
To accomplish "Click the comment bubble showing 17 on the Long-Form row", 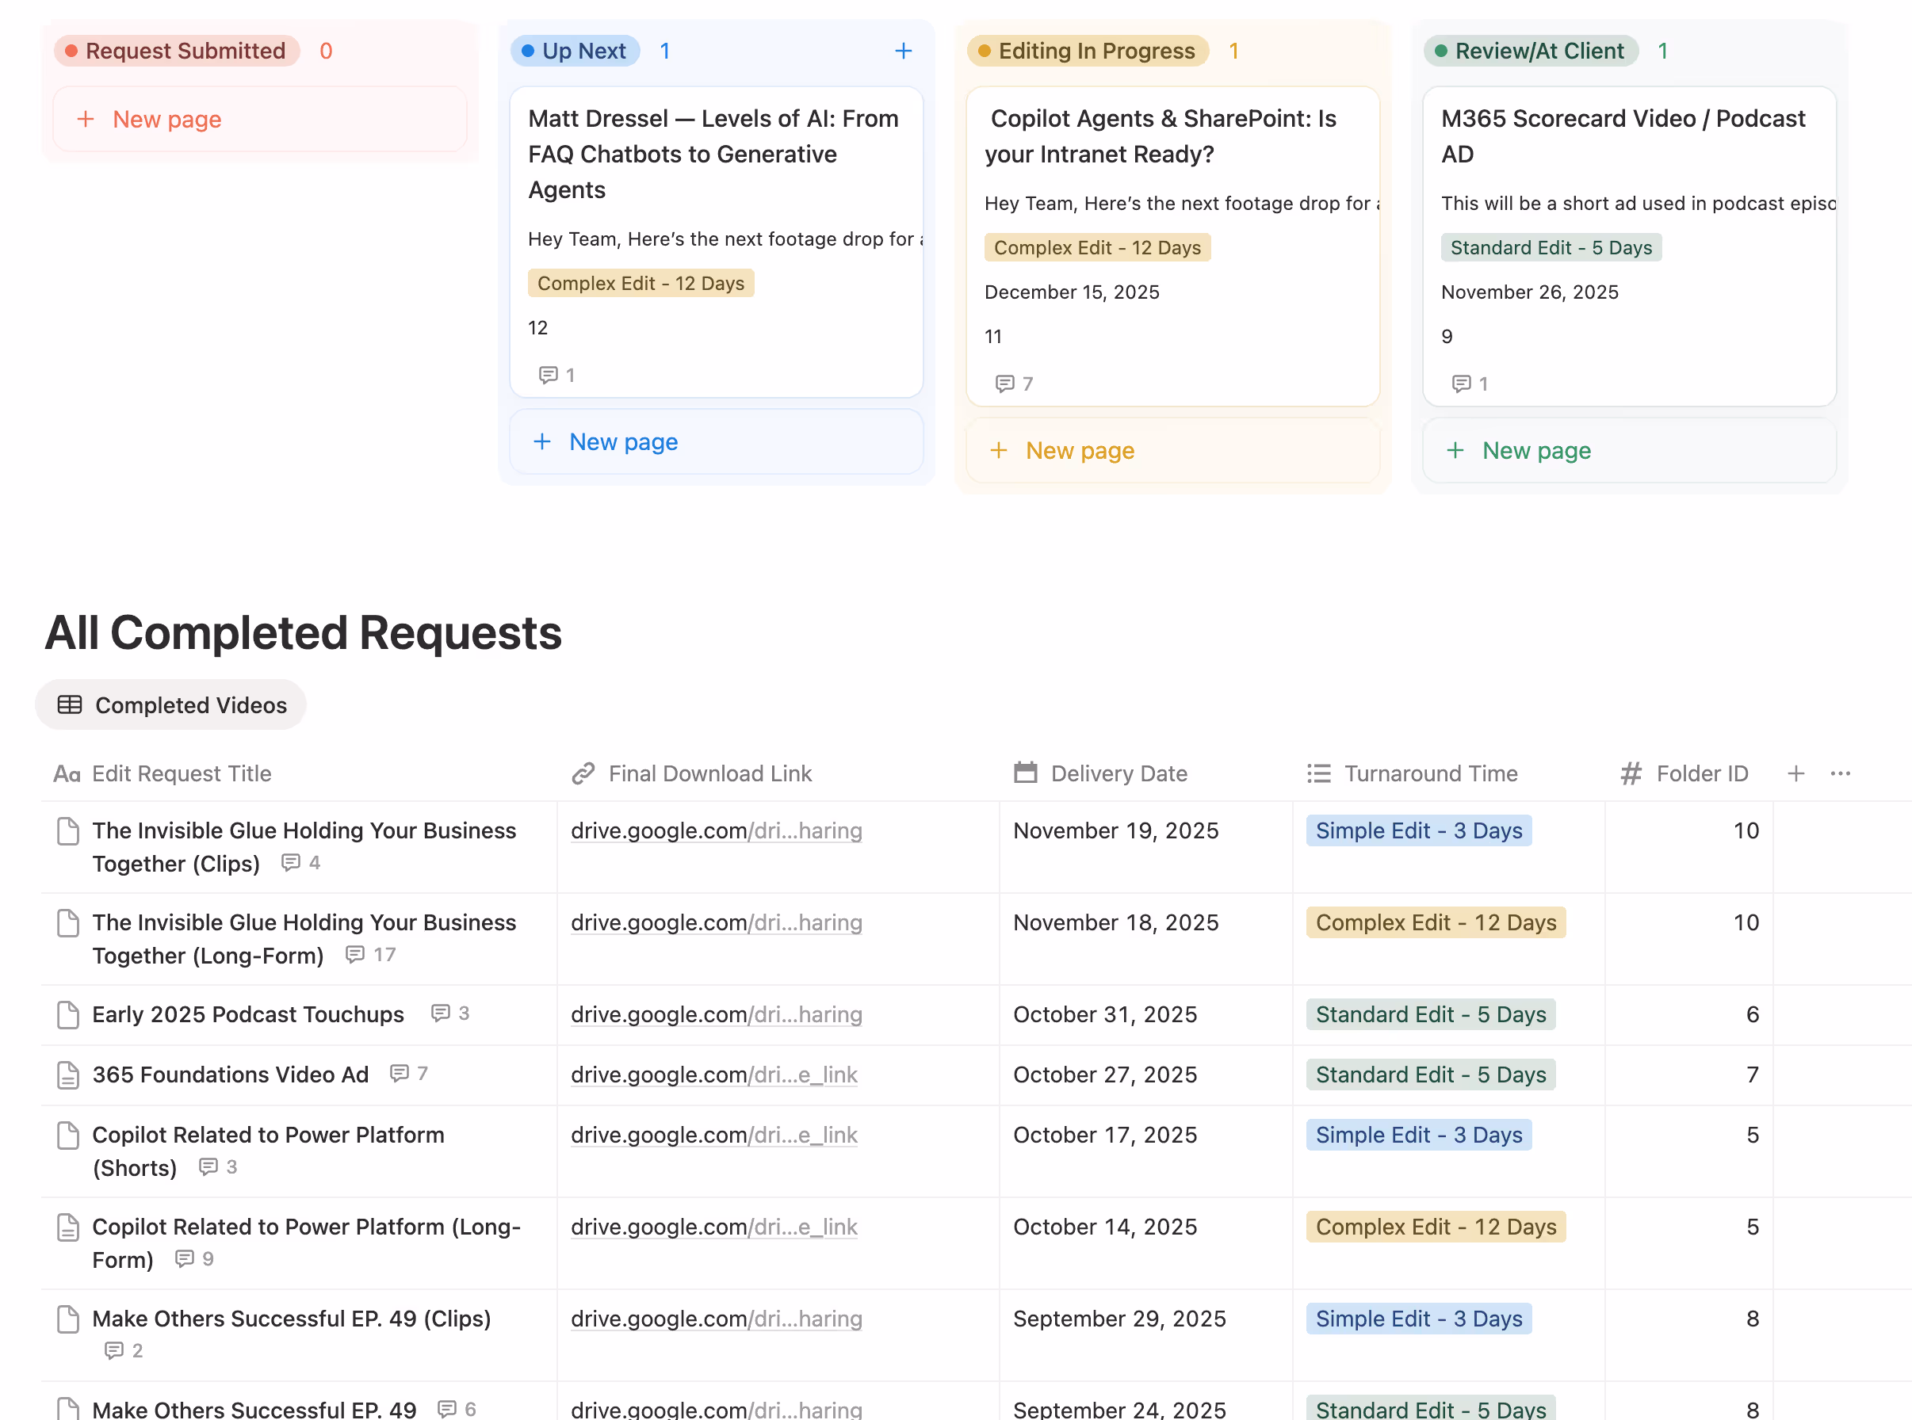I will [x=358, y=955].
